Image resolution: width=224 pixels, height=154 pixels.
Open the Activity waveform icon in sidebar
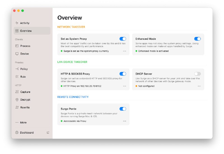[x=17, y=23]
